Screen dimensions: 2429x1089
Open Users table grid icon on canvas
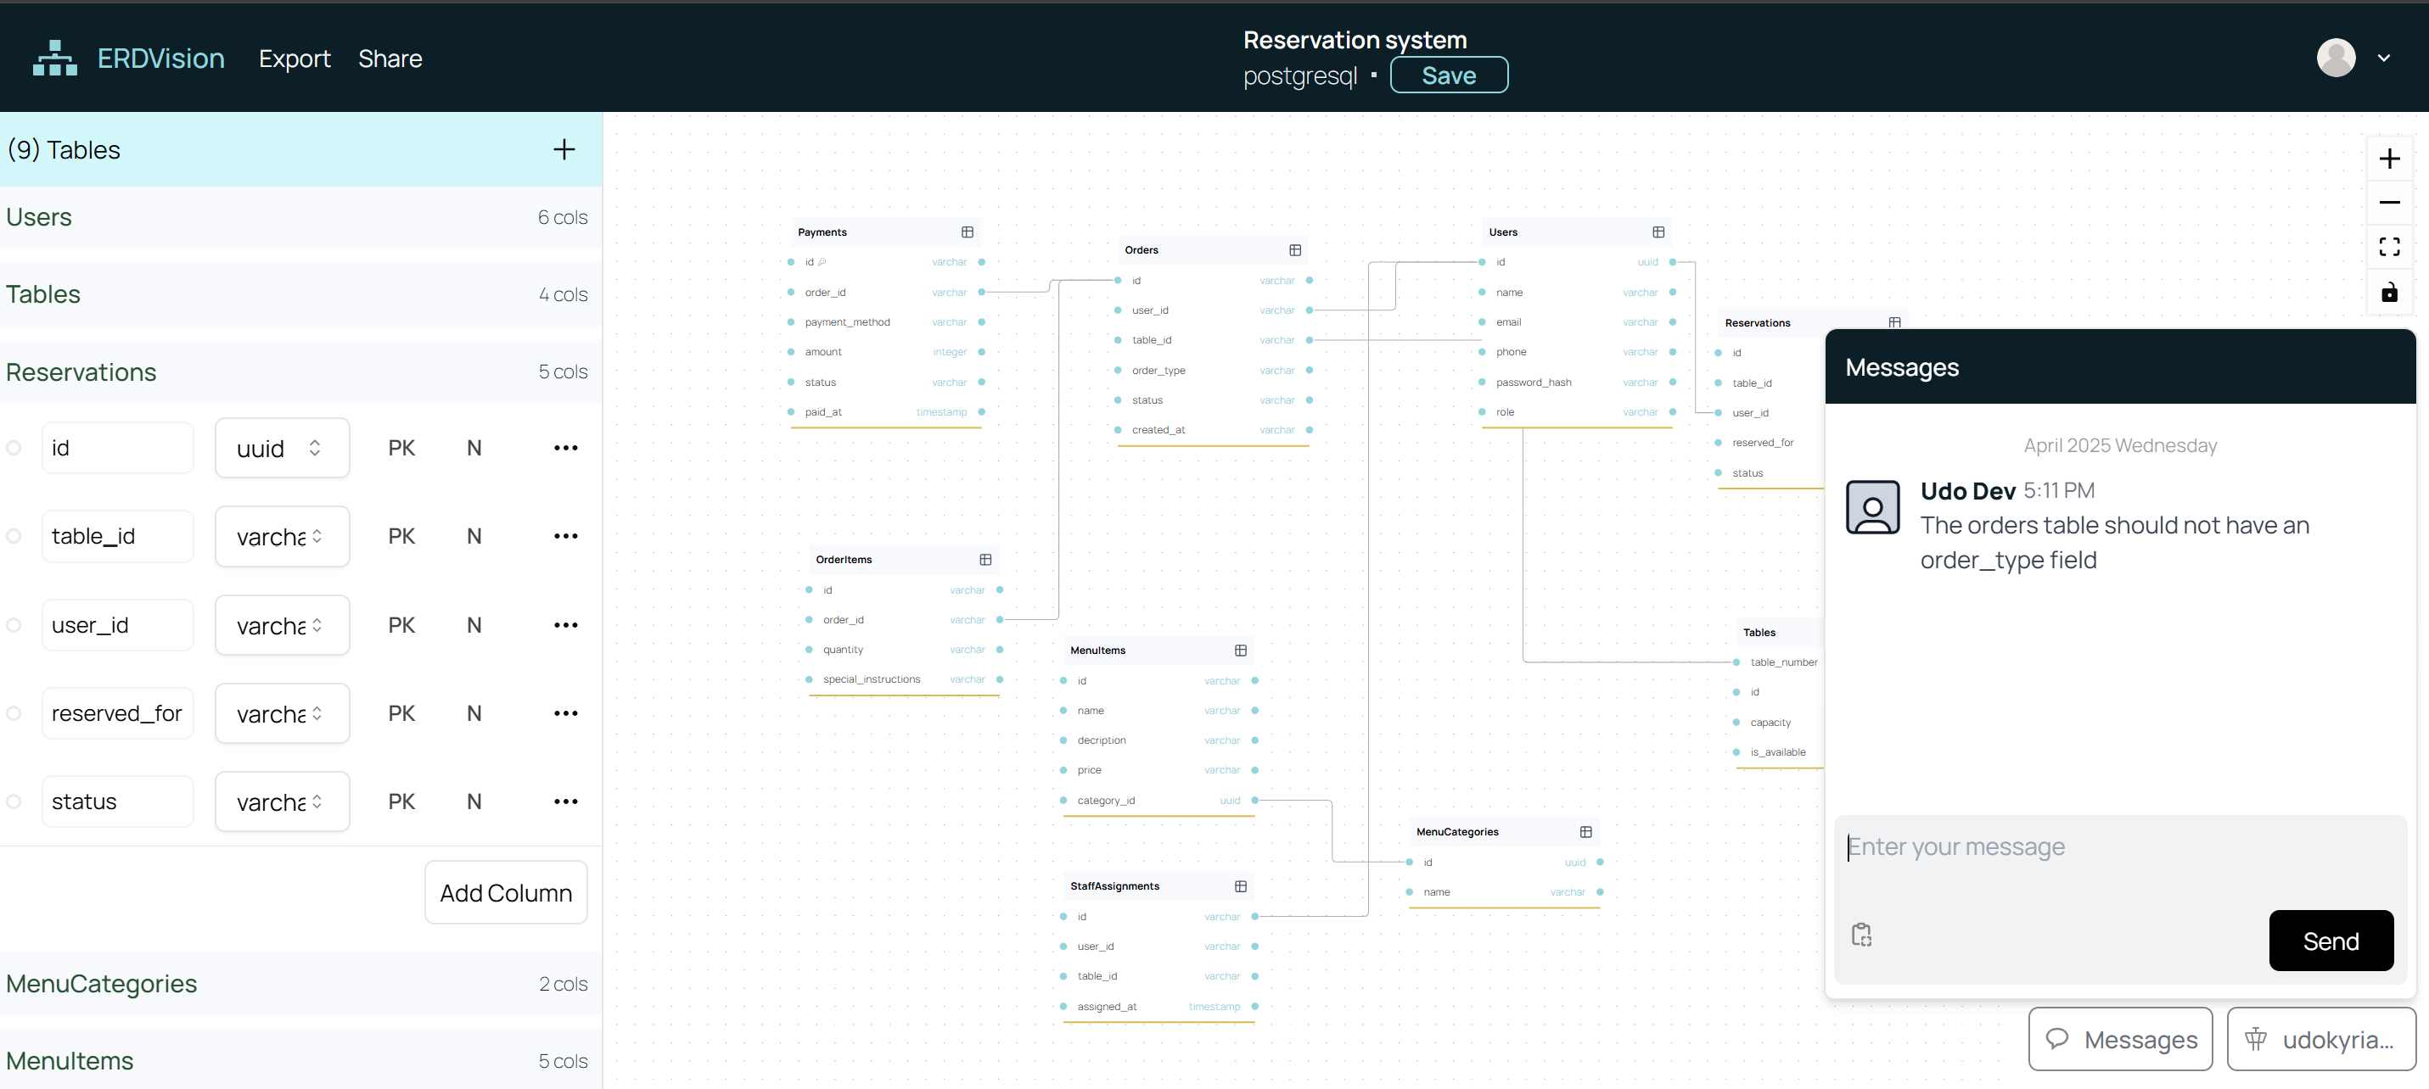pos(1658,232)
